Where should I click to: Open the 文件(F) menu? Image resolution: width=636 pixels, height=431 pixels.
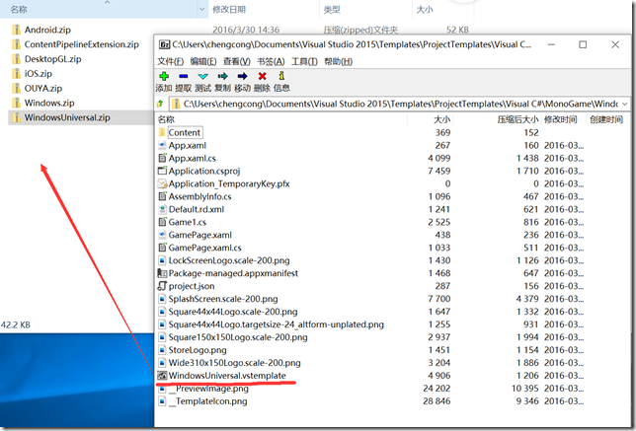[x=170, y=61]
